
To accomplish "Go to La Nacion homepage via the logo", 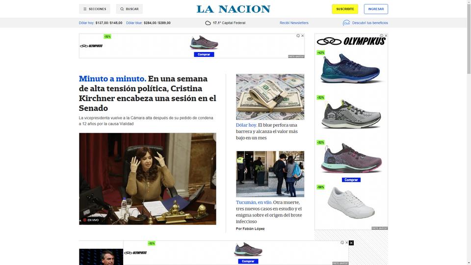I will [x=234, y=9].
